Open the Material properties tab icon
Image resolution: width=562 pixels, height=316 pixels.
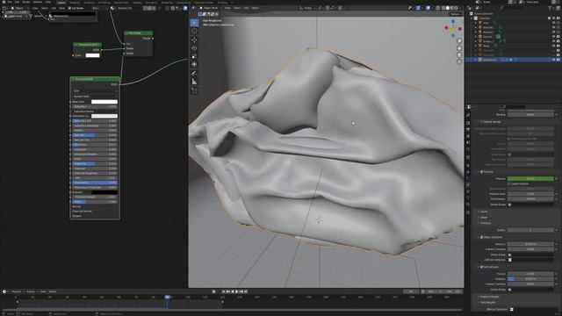click(468, 205)
